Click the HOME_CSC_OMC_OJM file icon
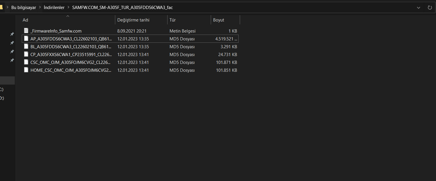 coord(26,70)
